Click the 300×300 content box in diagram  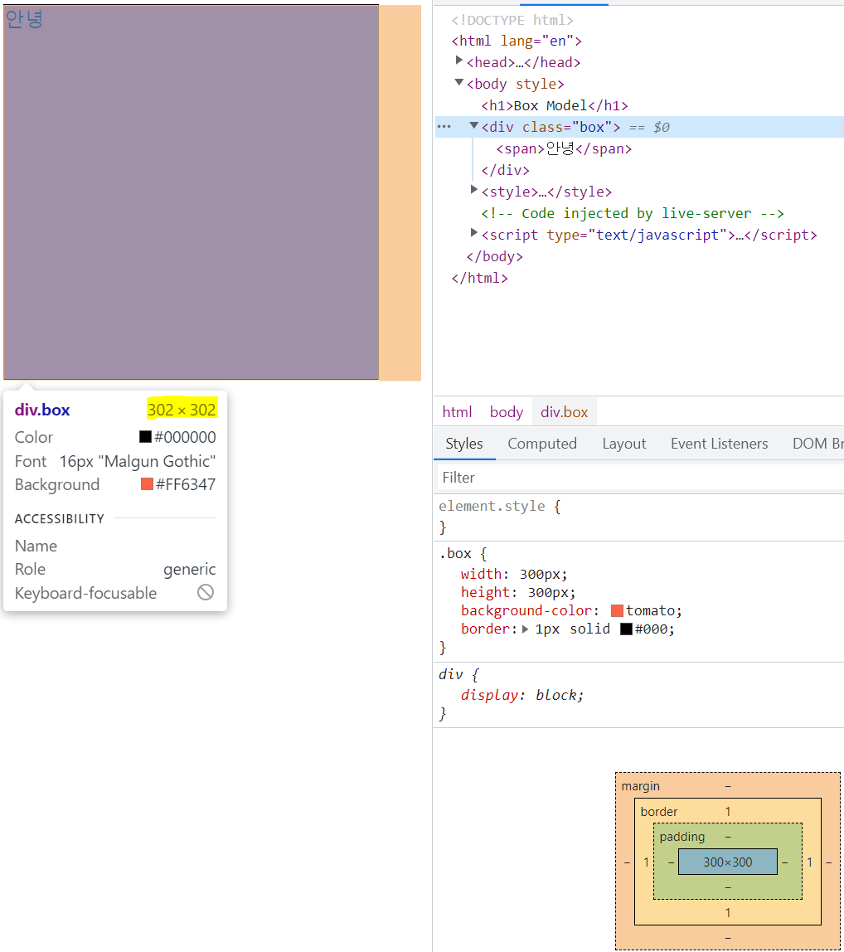[727, 862]
